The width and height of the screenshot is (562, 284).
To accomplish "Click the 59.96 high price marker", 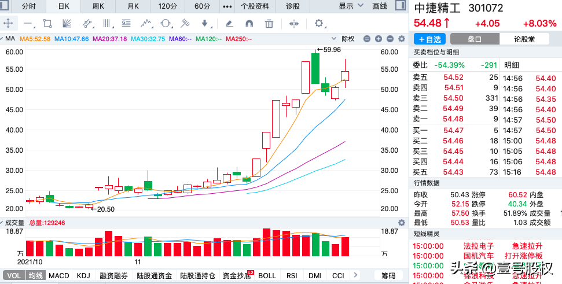I will 329,50.
